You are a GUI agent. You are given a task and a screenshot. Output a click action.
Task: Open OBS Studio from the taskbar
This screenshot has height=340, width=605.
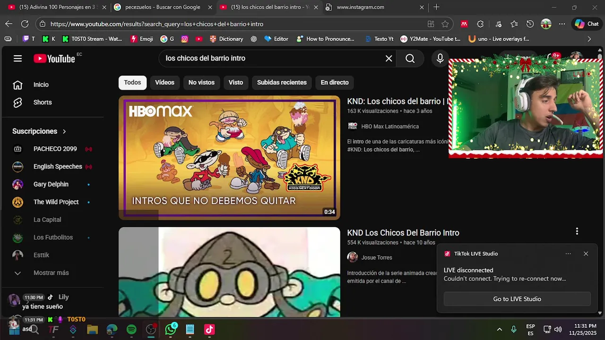click(x=151, y=330)
